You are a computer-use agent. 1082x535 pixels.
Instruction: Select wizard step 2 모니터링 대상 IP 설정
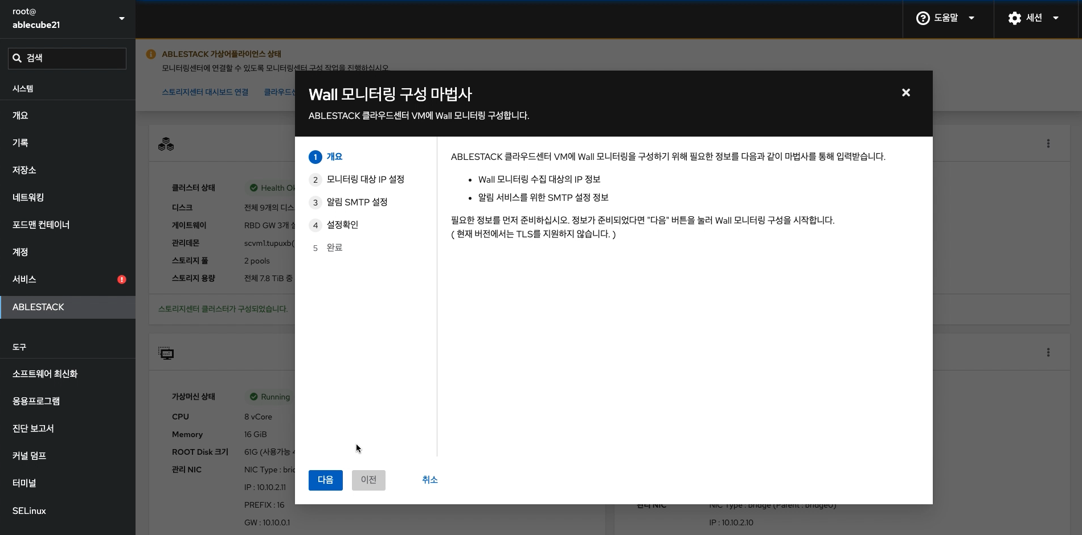coord(365,179)
